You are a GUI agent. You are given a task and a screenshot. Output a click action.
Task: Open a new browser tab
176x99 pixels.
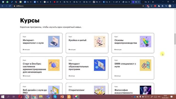[x=153, y=2]
